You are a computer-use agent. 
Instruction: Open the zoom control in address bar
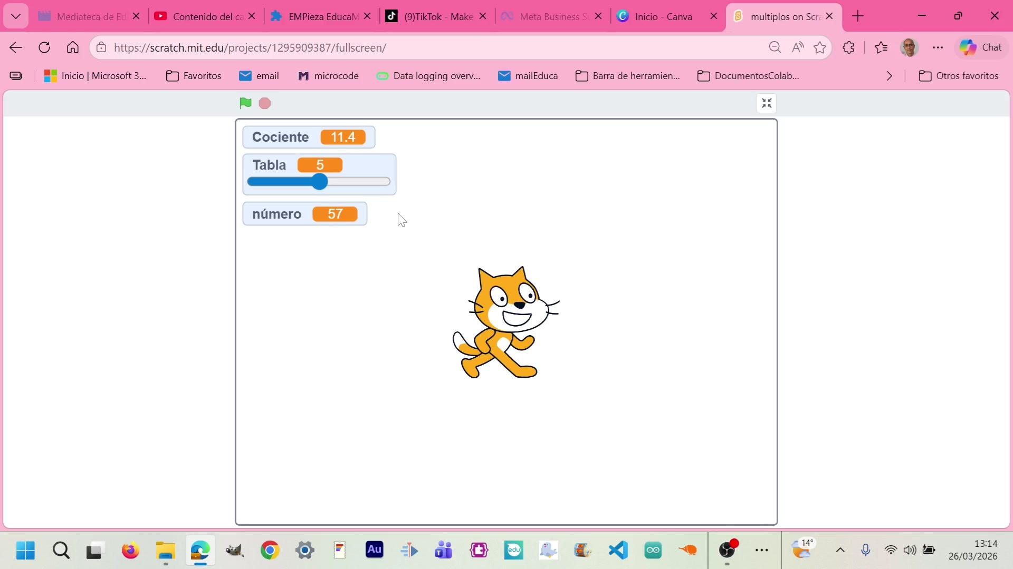point(775,47)
